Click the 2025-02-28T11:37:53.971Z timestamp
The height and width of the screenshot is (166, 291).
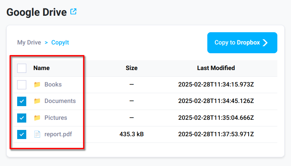(216, 134)
